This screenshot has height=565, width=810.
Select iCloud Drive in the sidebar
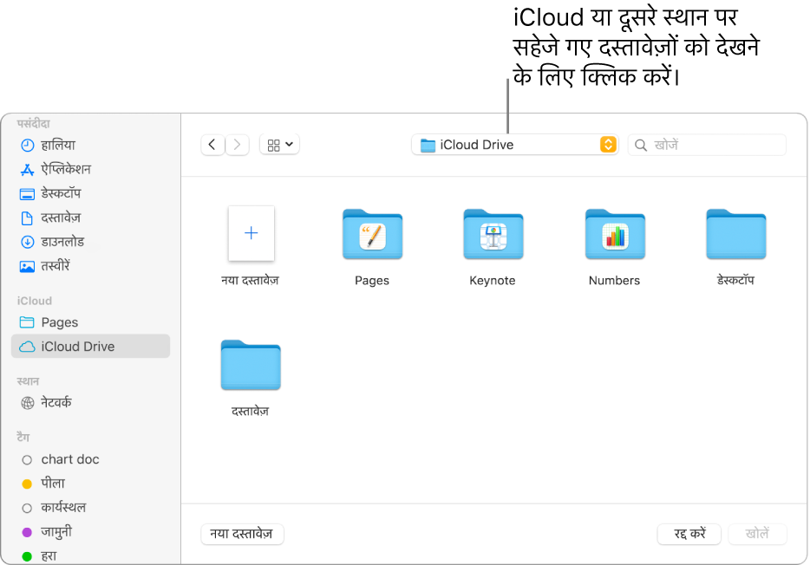(x=91, y=347)
